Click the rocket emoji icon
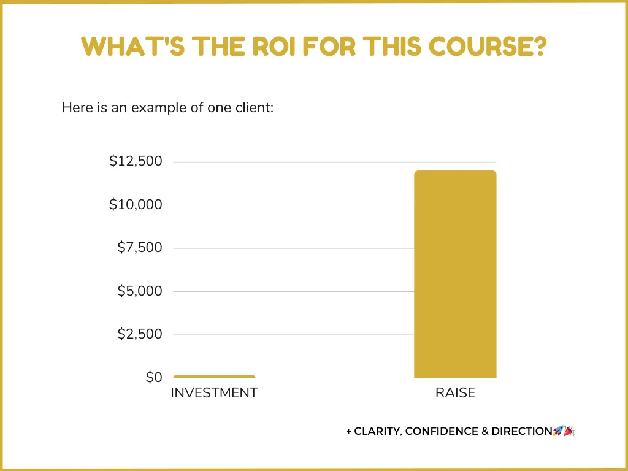Image resolution: width=628 pixels, height=471 pixels. coord(558,431)
